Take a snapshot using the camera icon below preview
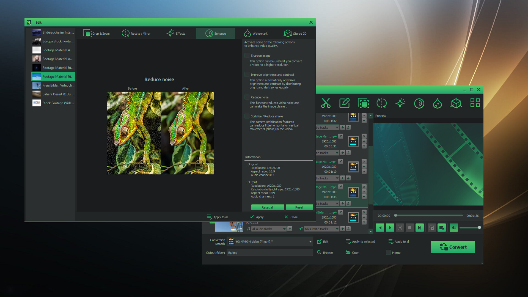This screenshot has width=528, height=297. [x=431, y=227]
